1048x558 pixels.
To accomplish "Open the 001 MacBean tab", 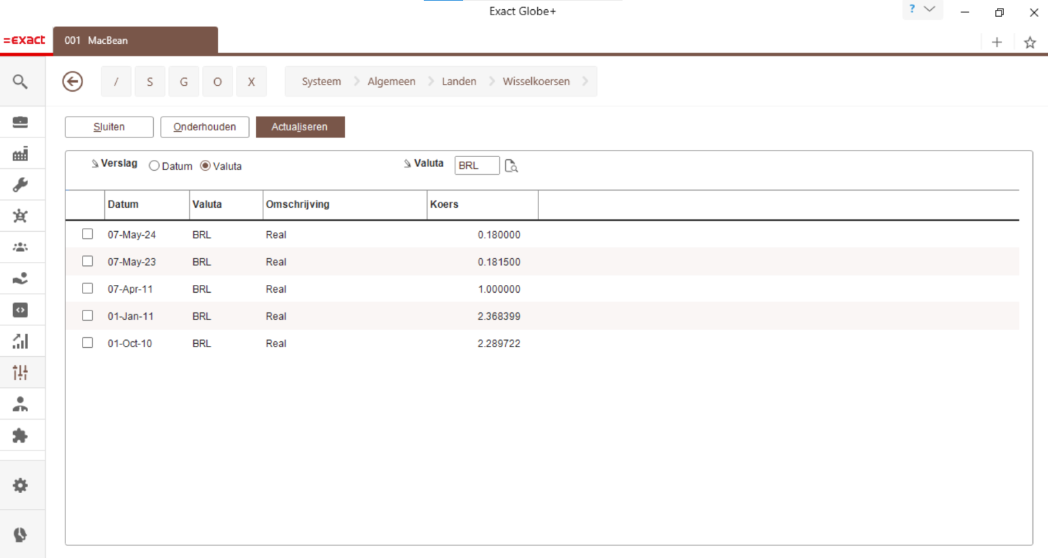I will [135, 41].
